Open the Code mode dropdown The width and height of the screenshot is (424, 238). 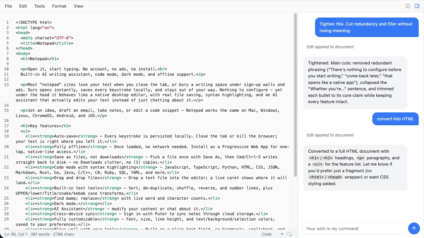pos(272,234)
